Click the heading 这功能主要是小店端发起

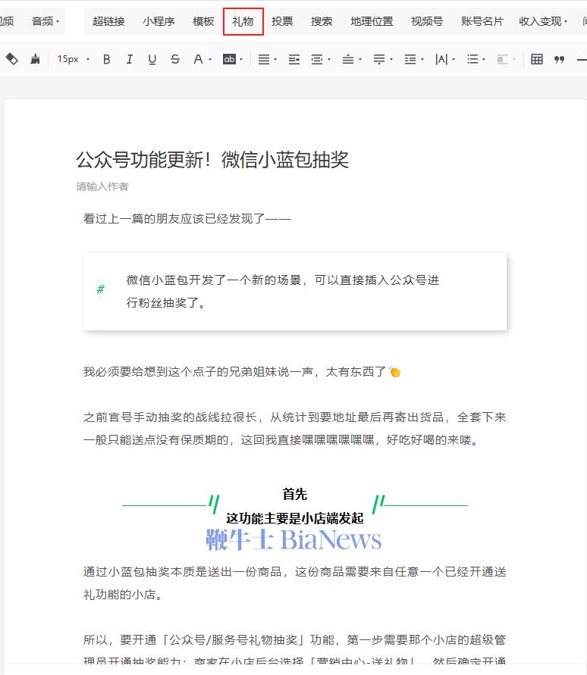point(295,518)
